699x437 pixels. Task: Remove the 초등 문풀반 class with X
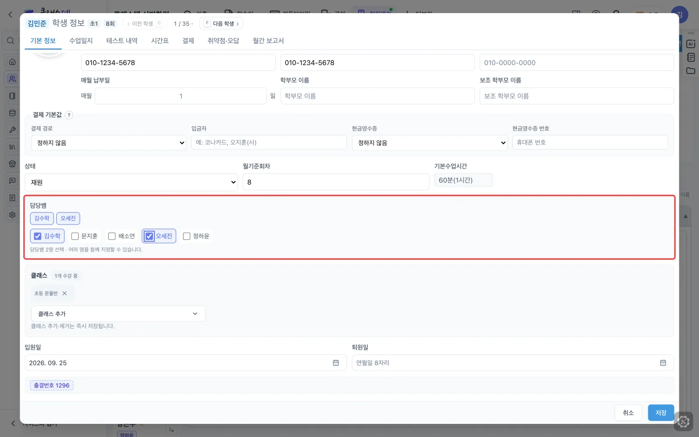(x=65, y=294)
